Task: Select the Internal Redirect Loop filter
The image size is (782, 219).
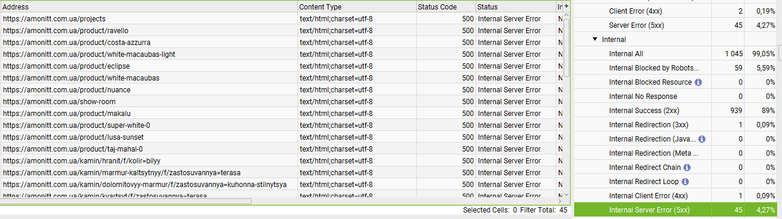Action: [x=675, y=182]
